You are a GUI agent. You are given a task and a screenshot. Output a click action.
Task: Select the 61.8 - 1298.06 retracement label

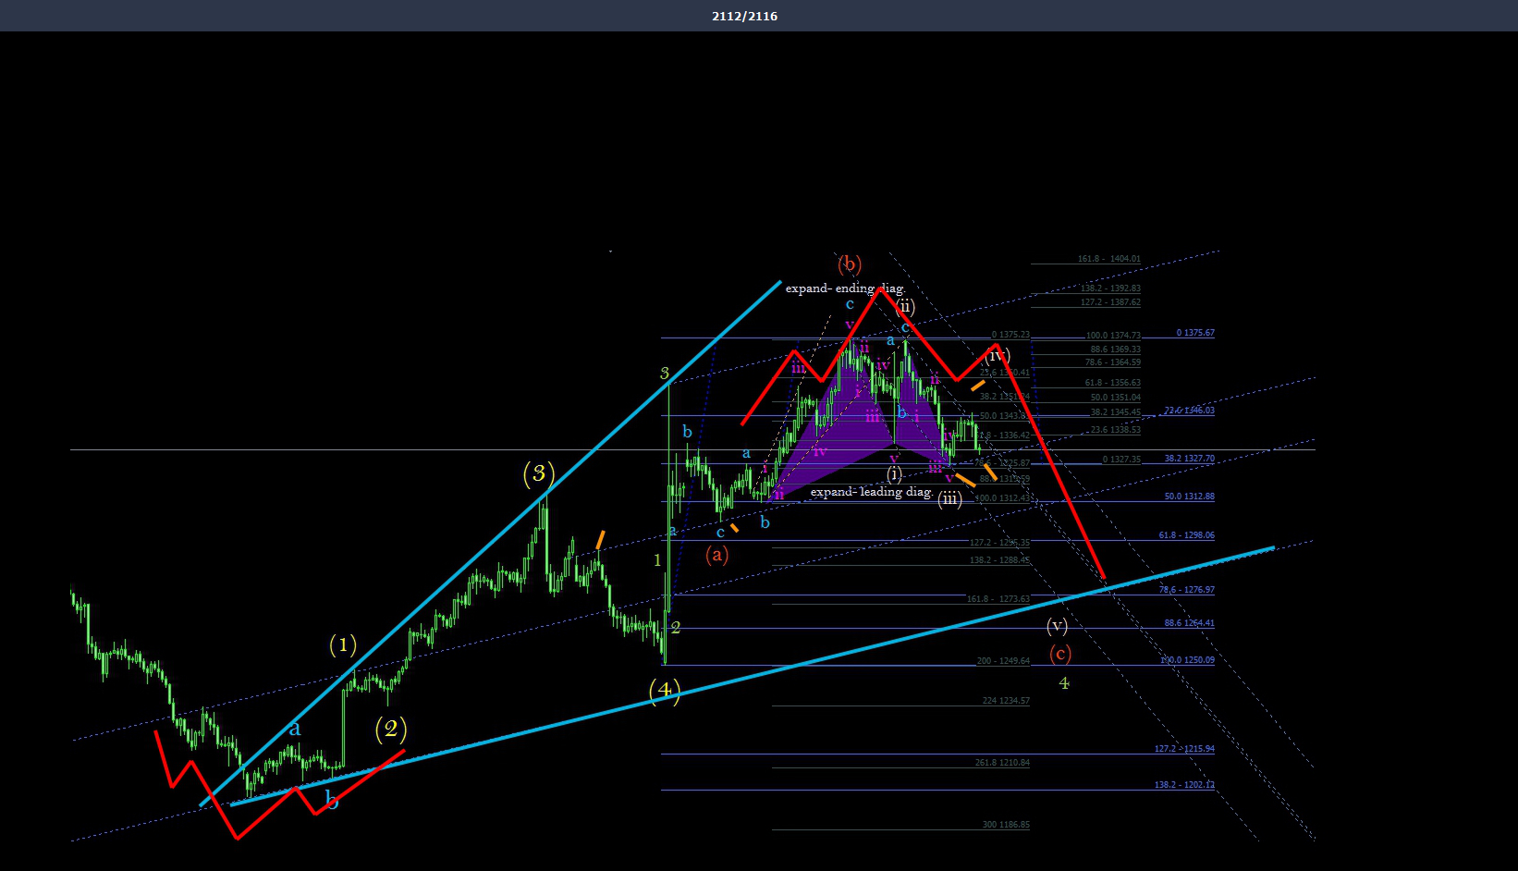[1187, 535]
